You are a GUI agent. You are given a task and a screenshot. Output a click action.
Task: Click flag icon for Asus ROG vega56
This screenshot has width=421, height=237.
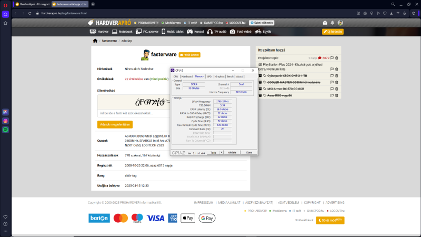point(332,95)
